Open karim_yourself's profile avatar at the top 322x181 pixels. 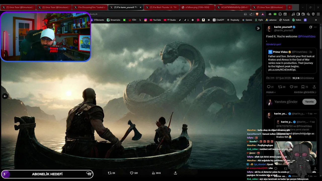tap(269, 28)
